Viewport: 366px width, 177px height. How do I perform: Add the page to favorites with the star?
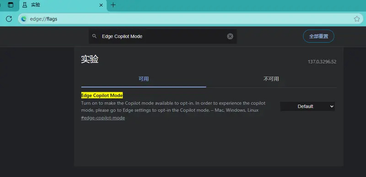click(356, 19)
